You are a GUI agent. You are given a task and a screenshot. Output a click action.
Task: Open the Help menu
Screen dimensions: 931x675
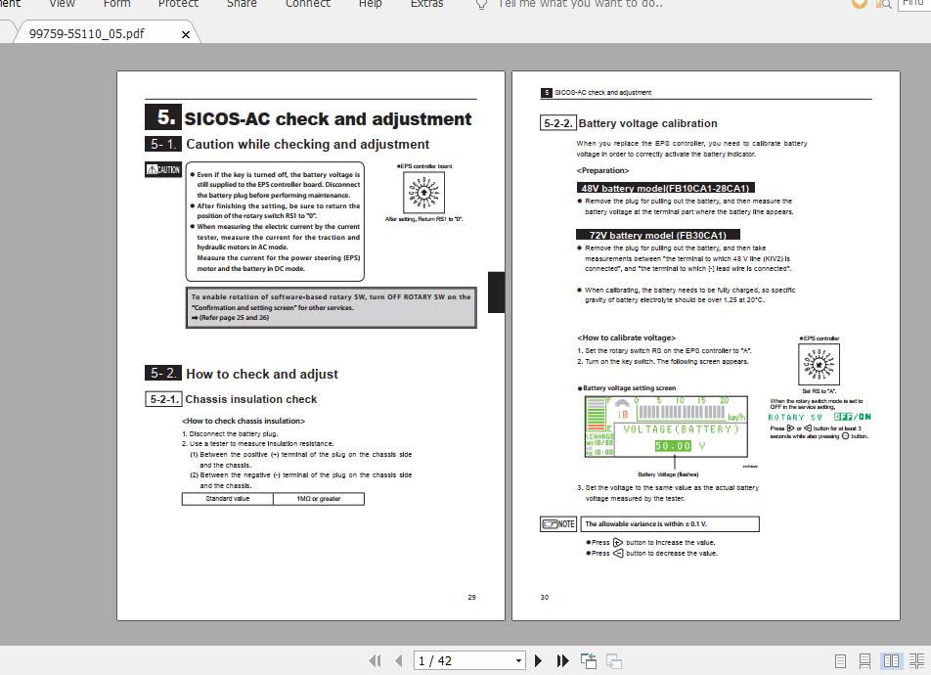370,4
